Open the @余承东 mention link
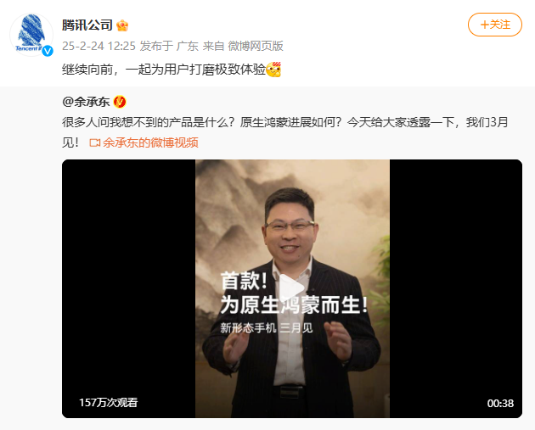Viewport: 535px width, 430px height. [x=86, y=102]
